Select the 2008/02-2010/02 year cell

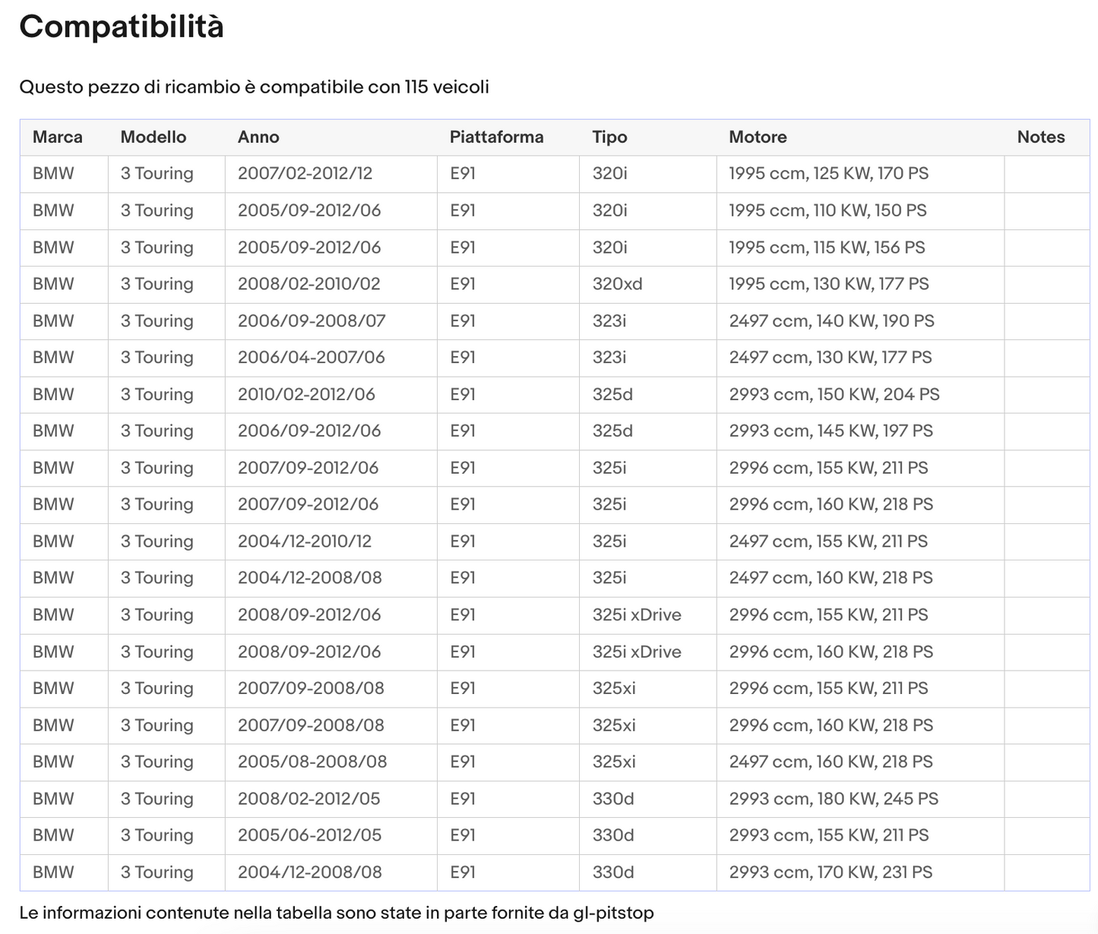point(331,284)
